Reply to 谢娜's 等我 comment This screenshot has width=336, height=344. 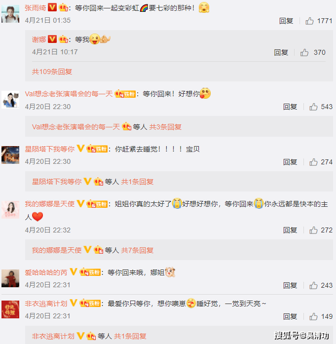click(281, 53)
